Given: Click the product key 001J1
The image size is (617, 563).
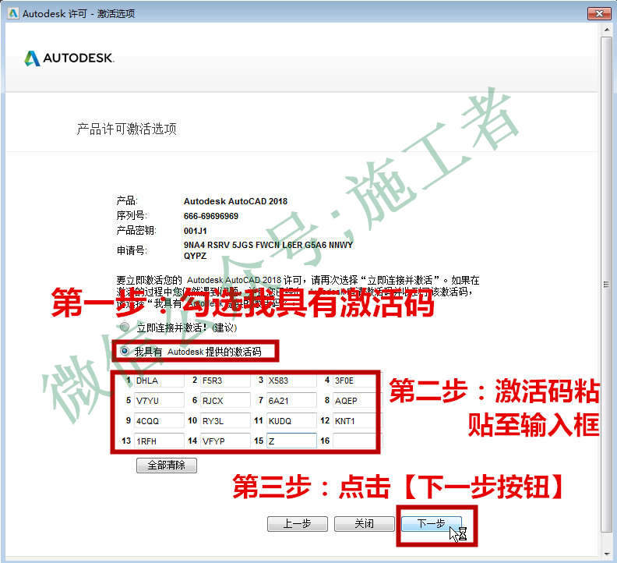Looking at the screenshot, I should tap(196, 231).
